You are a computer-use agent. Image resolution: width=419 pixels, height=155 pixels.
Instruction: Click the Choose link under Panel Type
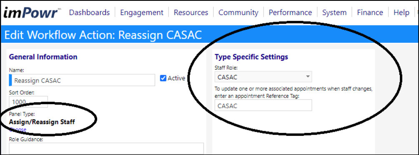(x=18, y=130)
